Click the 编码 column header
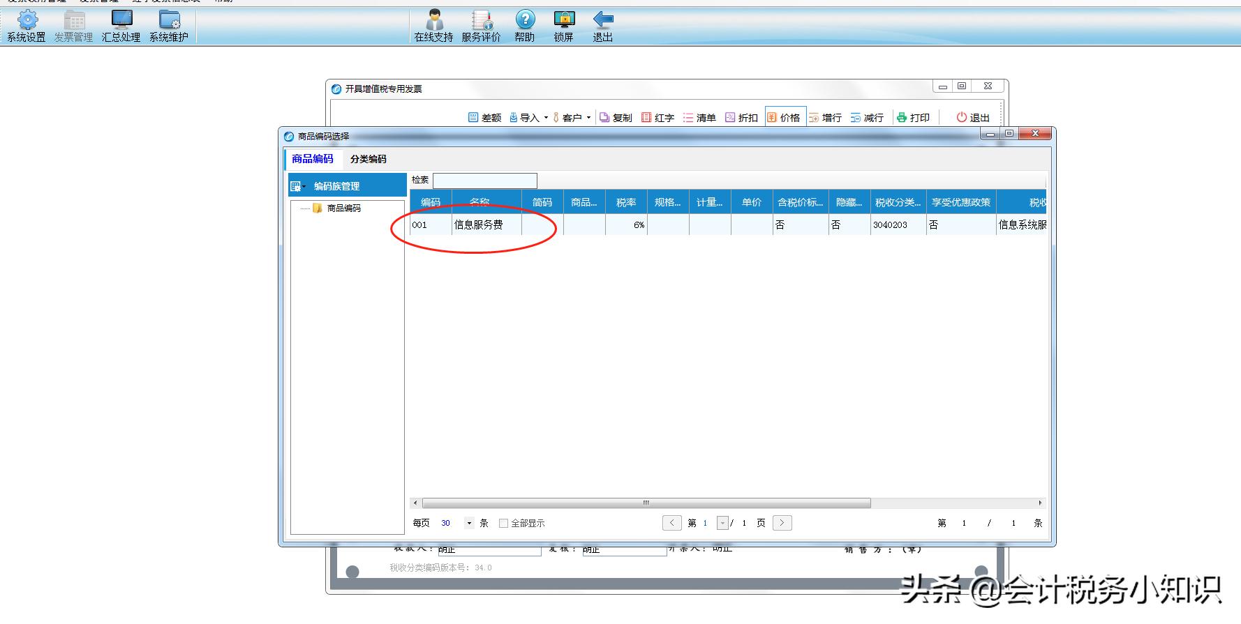 pyautogui.click(x=431, y=202)
